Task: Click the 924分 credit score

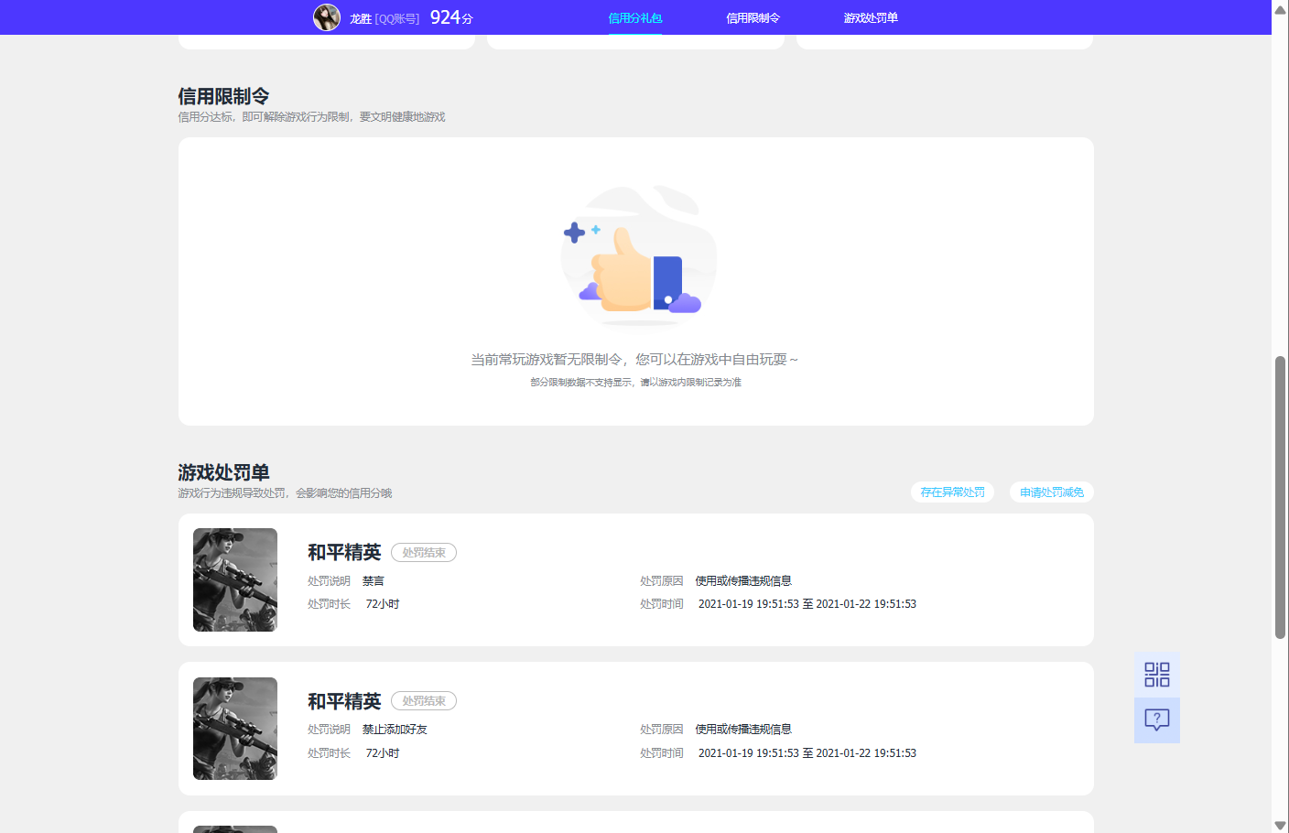Action: (x=451, y=17)
